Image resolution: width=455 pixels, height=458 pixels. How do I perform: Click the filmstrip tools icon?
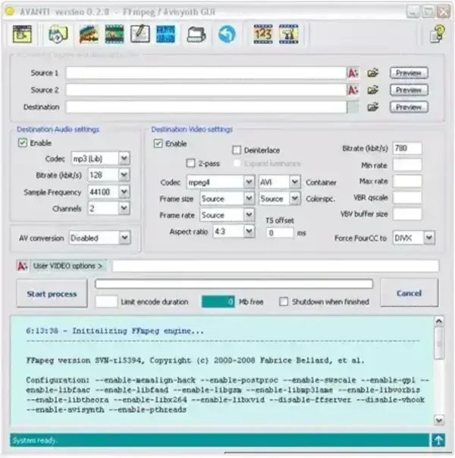288,34
